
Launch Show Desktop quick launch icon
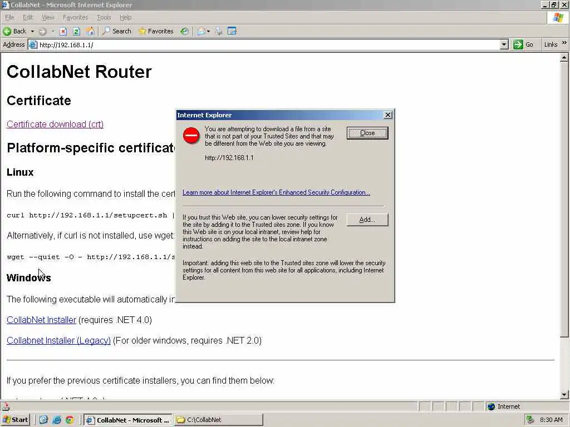point(43,420)
